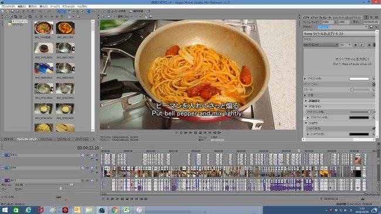Open the preview quality 最高 (フル) dropdown

(x=125, y=17)
